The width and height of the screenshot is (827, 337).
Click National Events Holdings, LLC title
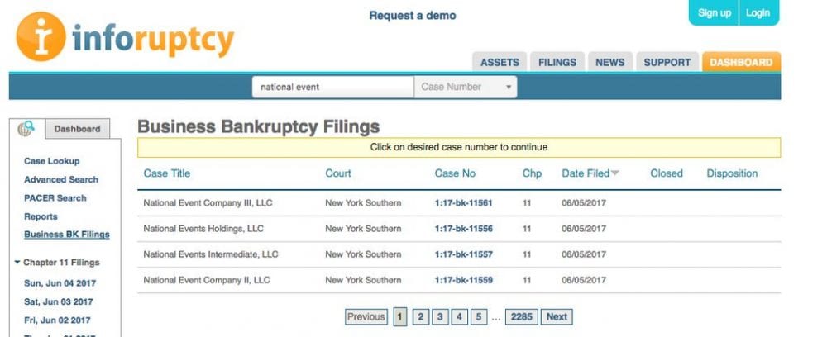point(203,229)
